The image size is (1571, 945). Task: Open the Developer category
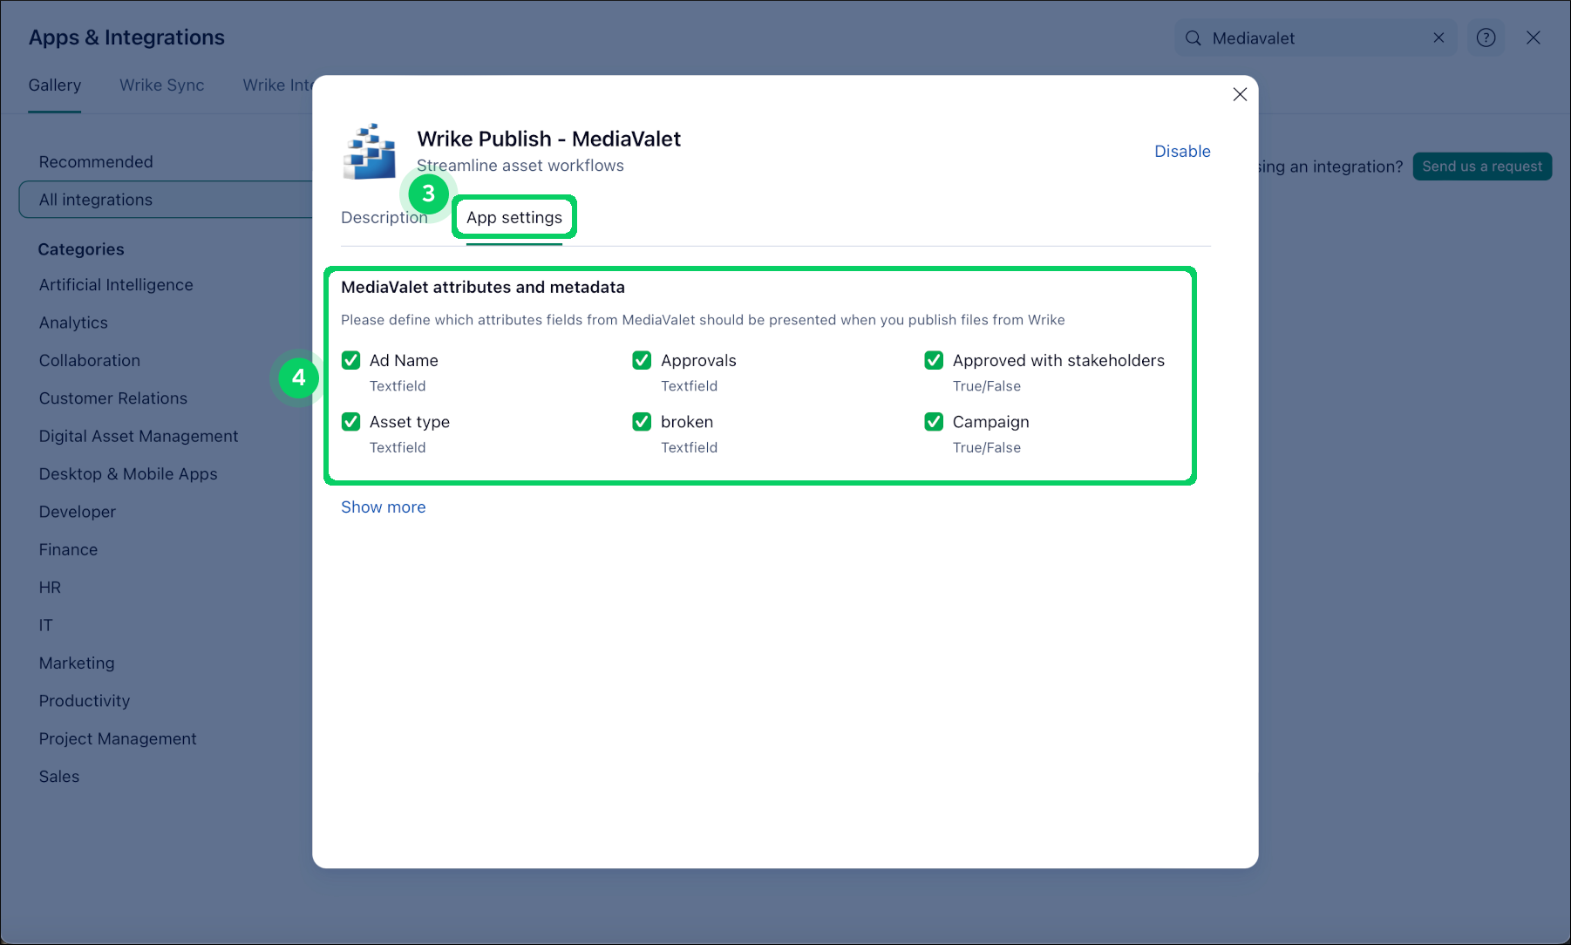pos(78,512)
